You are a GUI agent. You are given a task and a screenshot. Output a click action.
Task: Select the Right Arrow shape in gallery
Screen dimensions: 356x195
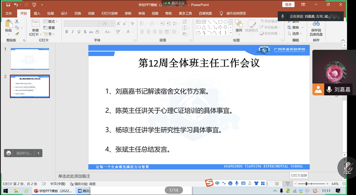220,27
